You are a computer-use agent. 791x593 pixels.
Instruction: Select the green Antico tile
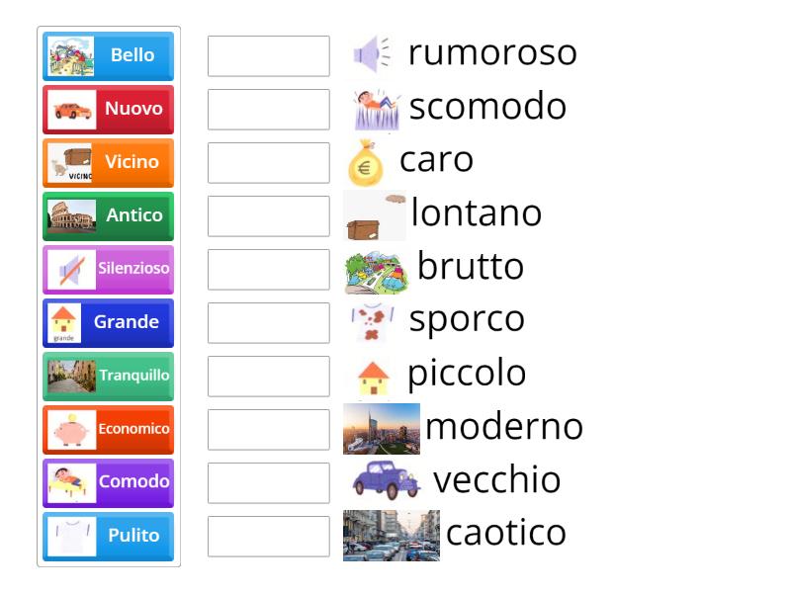tap(109, 216)
